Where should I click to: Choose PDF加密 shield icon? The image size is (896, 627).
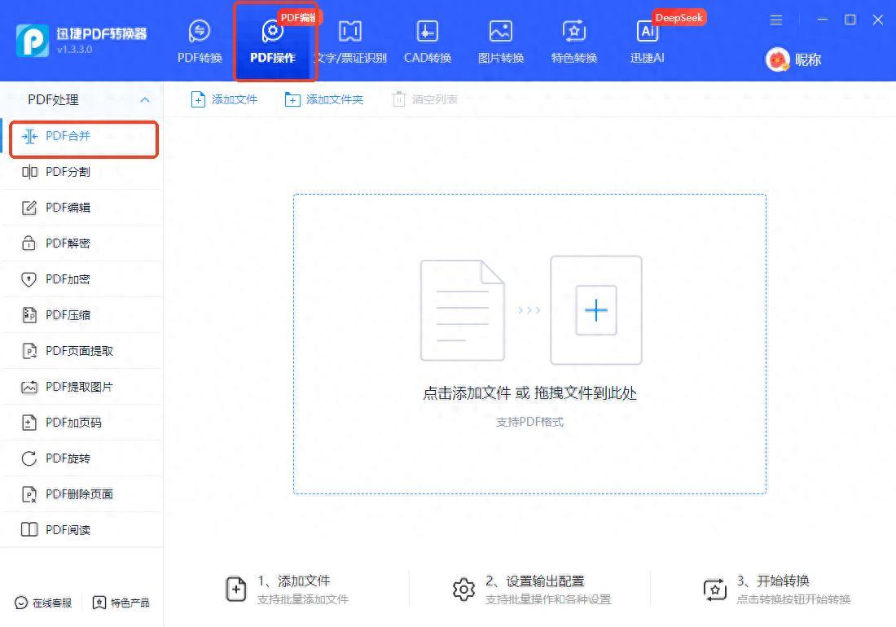click(x=29, y=279)
